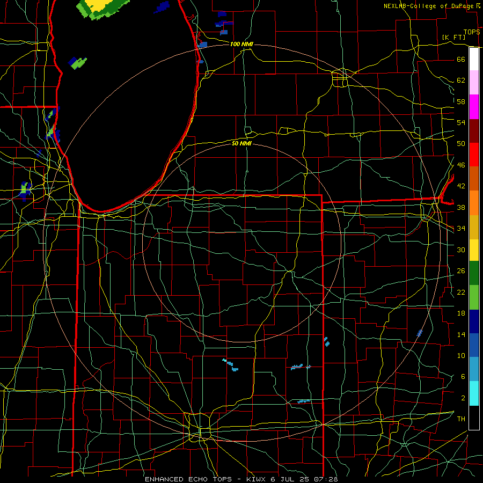
Task: Click the orange swatch near 42
Action: coord(474,203)
